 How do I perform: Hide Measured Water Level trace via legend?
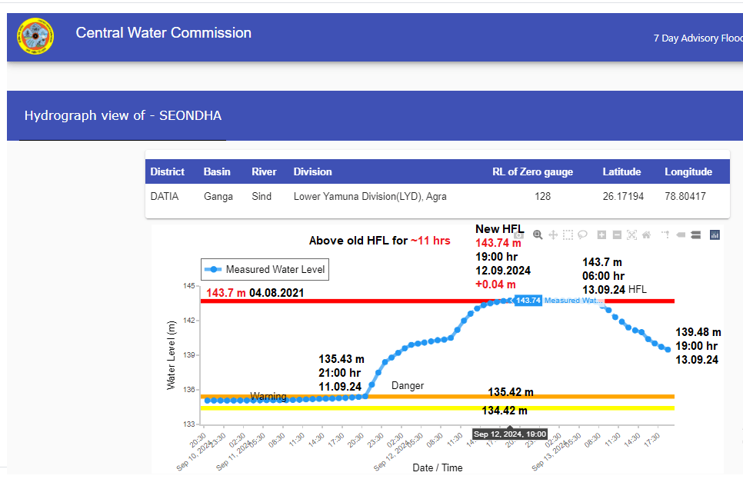[x=264, y=269]
